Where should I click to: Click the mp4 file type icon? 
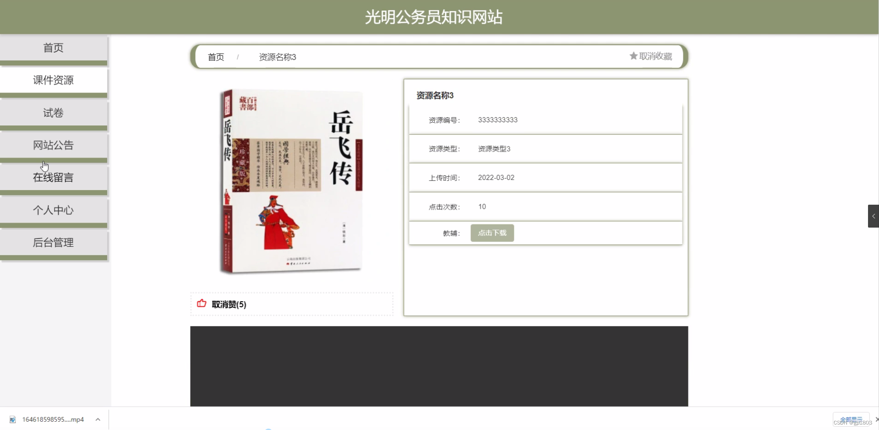point(13,419)
